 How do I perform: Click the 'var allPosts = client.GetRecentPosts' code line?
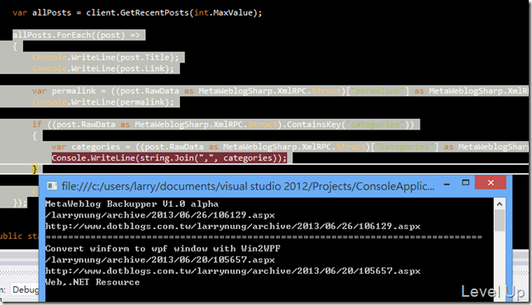137,13
